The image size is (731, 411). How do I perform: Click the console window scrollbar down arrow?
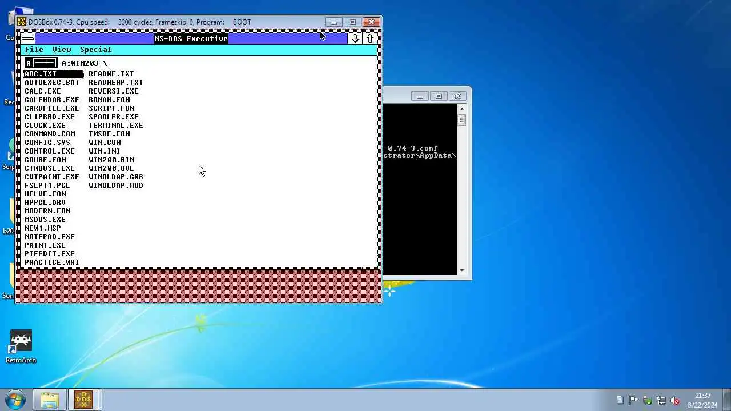coord(462,271)
